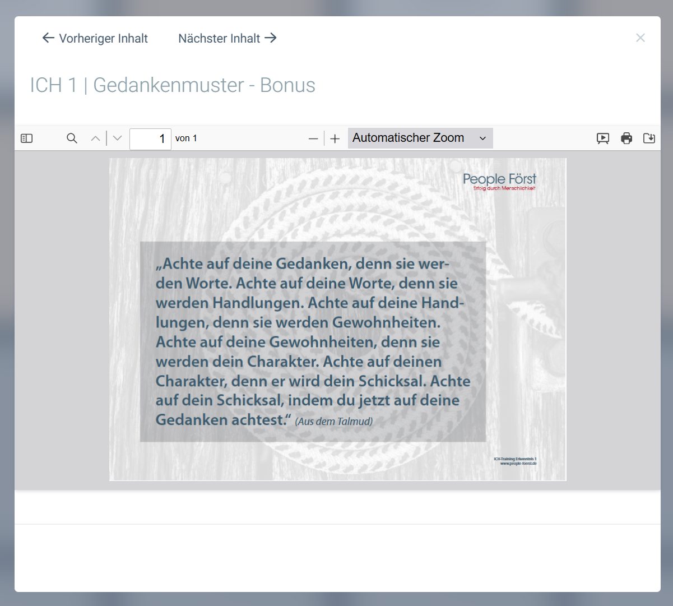
Task: Print the PDF document
Action: [626, 138]
